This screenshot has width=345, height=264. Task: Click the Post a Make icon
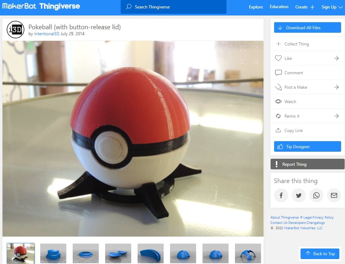[278, 87]
